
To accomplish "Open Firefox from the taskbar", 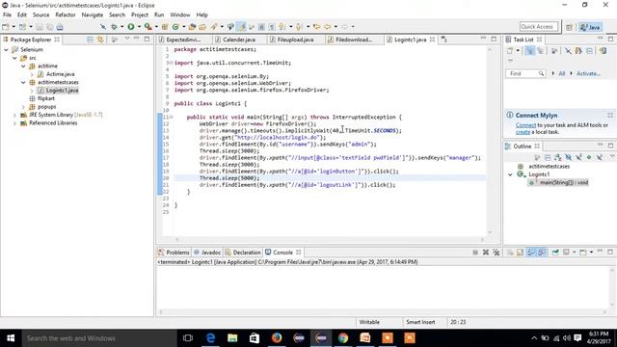I will pyautogui.click(x=277, y=338).
